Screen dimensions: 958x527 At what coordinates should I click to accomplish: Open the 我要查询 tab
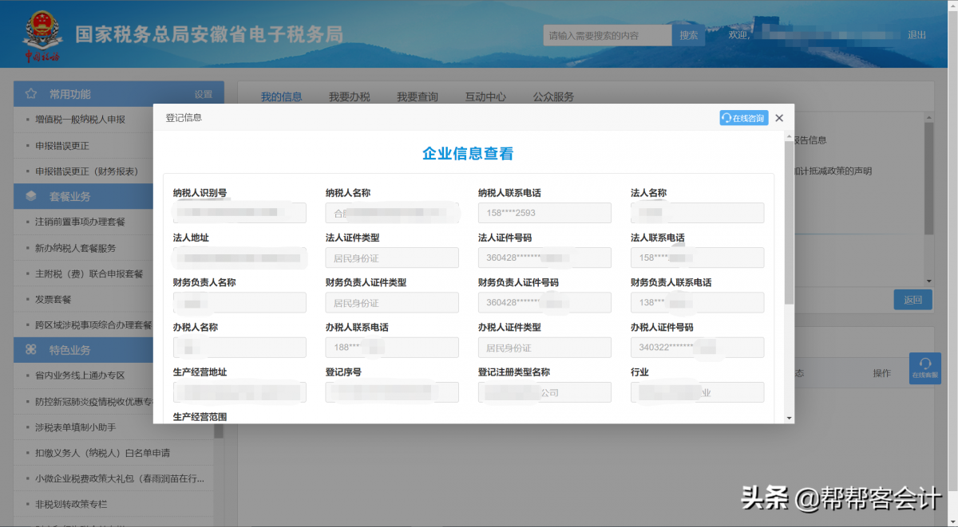click(x=418, y=97)
